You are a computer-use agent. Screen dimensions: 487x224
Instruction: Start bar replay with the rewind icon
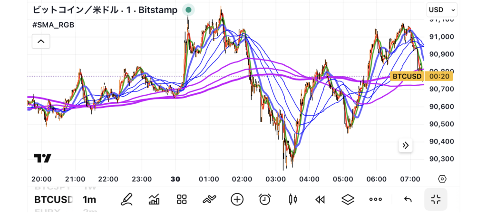coord(320,199)
